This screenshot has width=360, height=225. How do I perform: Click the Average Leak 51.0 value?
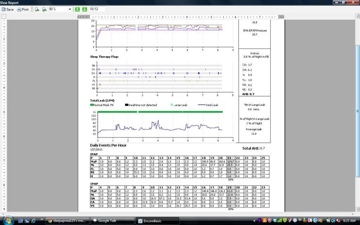254,134
